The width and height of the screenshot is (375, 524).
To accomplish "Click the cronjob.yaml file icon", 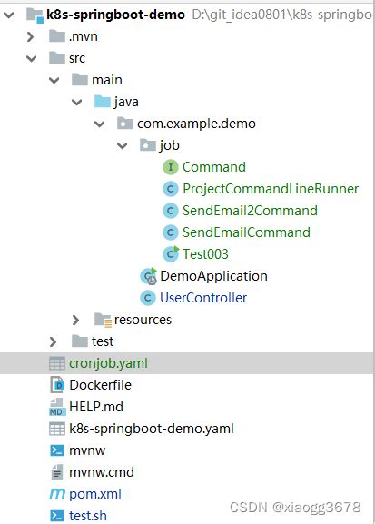I will coord(57,363).
